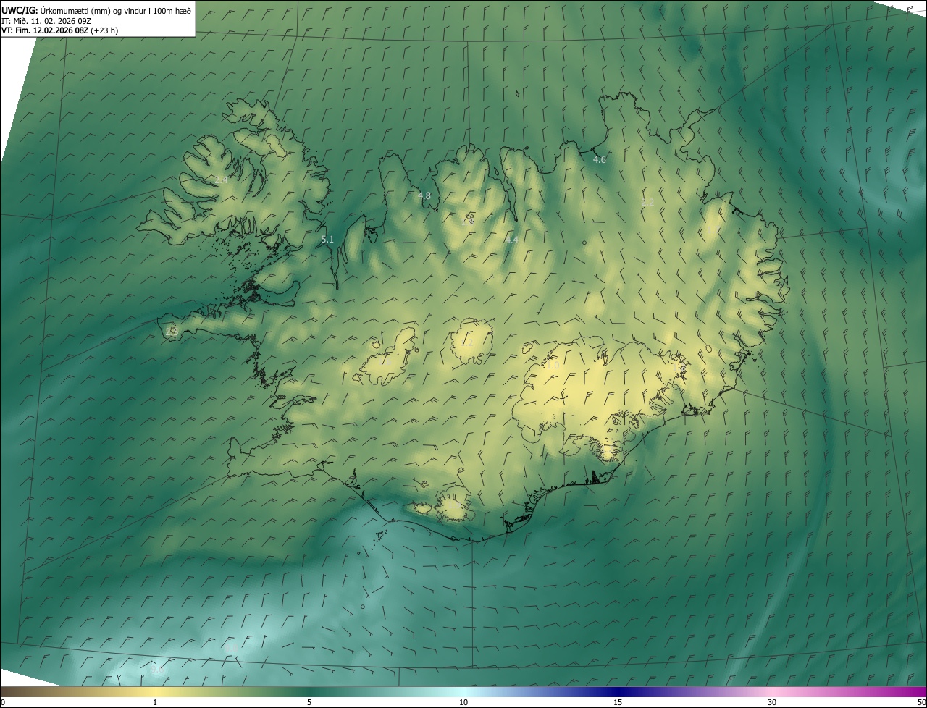Screen dimensions: 927x708
Task: Click the 5 tick label on the colorbar
Action: pos(309,702)
